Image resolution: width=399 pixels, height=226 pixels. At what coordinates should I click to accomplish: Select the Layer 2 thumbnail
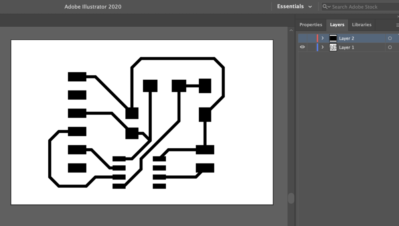(x=333, y=38)
